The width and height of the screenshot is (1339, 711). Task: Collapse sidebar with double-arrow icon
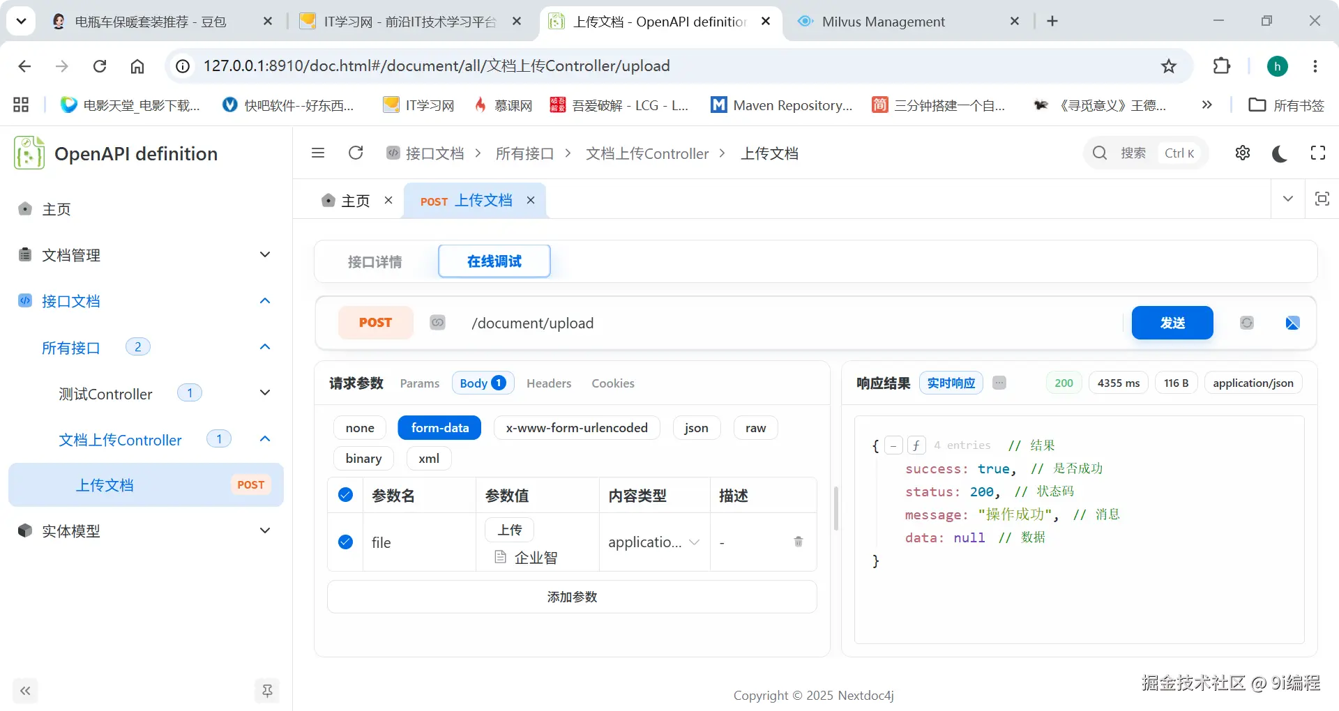(x=25, y=691)
